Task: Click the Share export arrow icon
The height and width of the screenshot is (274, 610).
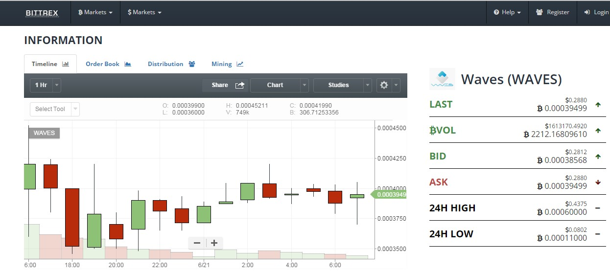Action: (240, 85)
